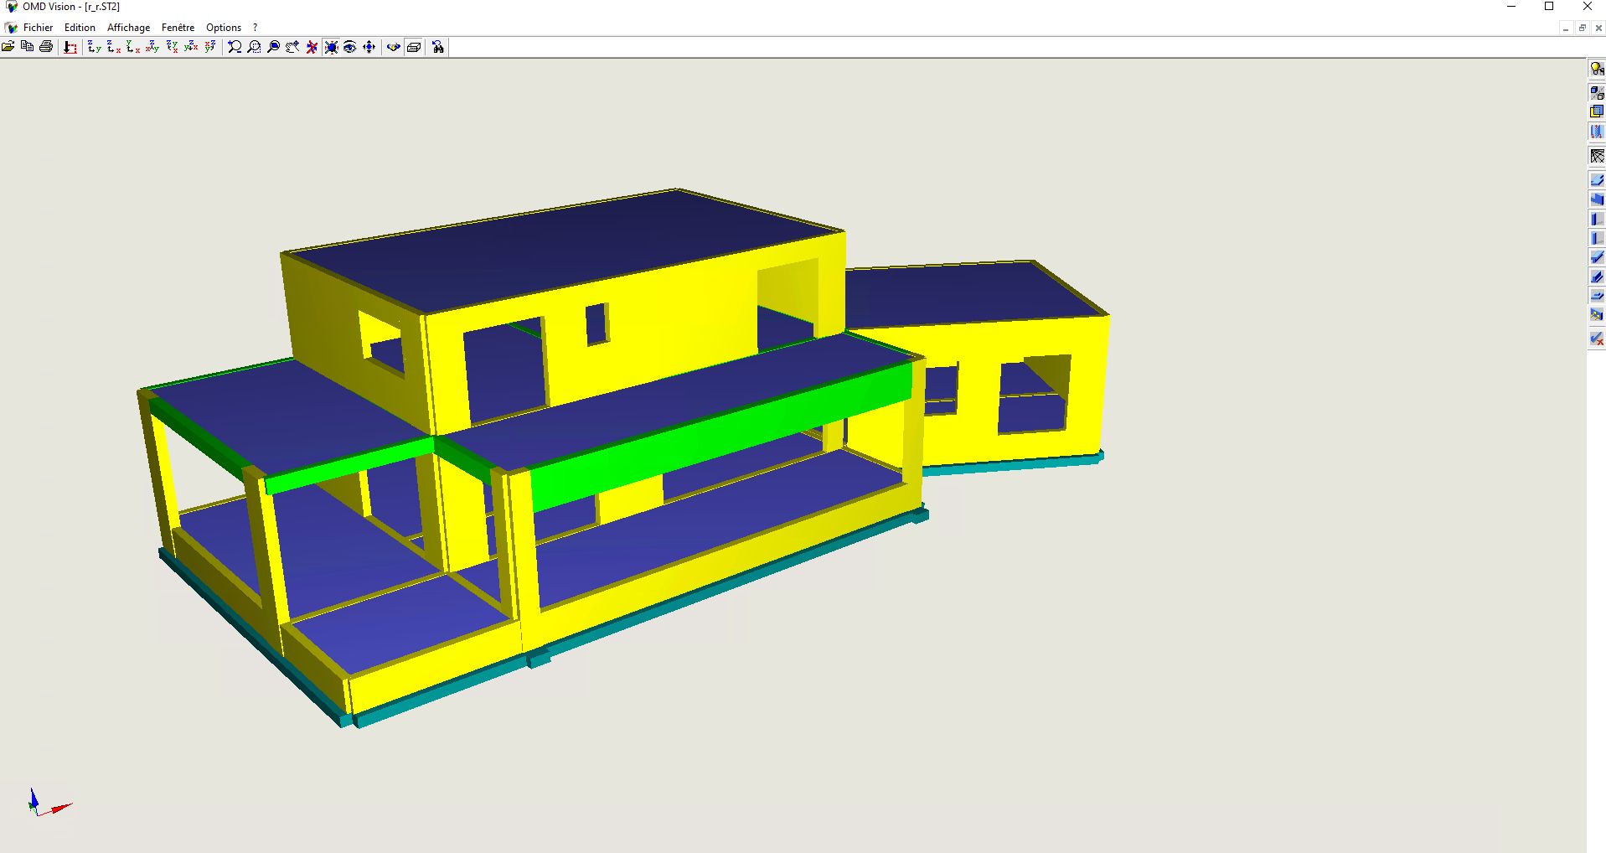Toggle the checkmark with red X icon

[1597, 339]
